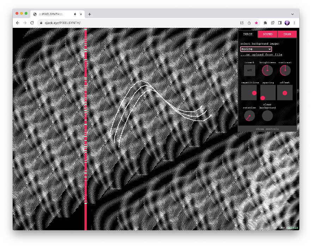Open the browser extensions puzzle icon
This screenshot has height=247, width=312.
(x=265, y=23)
